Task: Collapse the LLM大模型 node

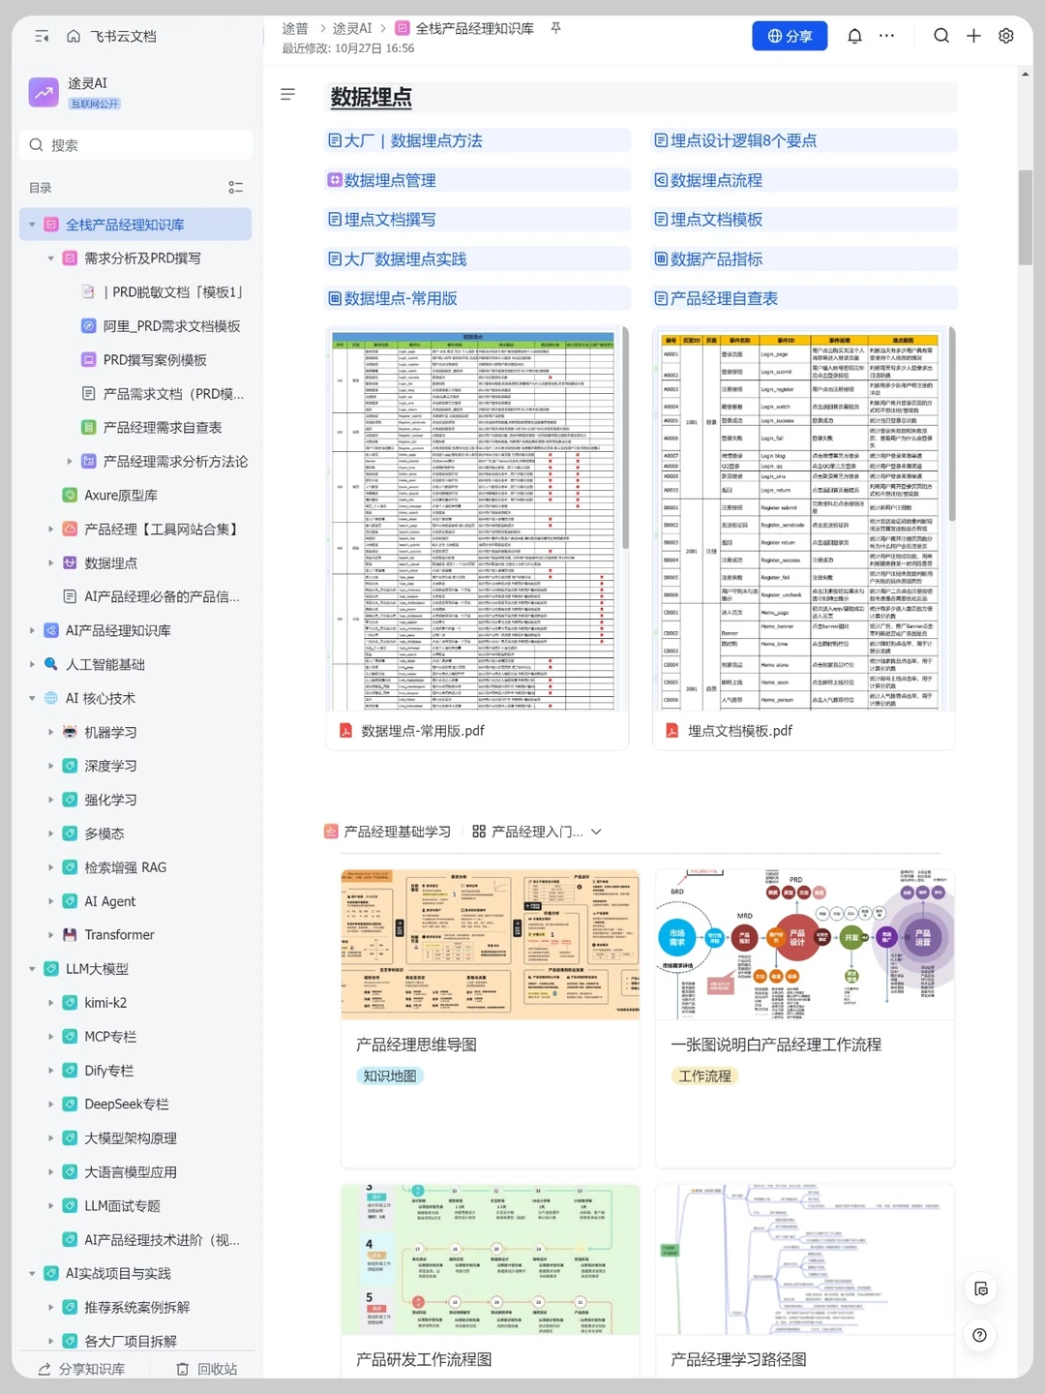Action: [32, 969]
